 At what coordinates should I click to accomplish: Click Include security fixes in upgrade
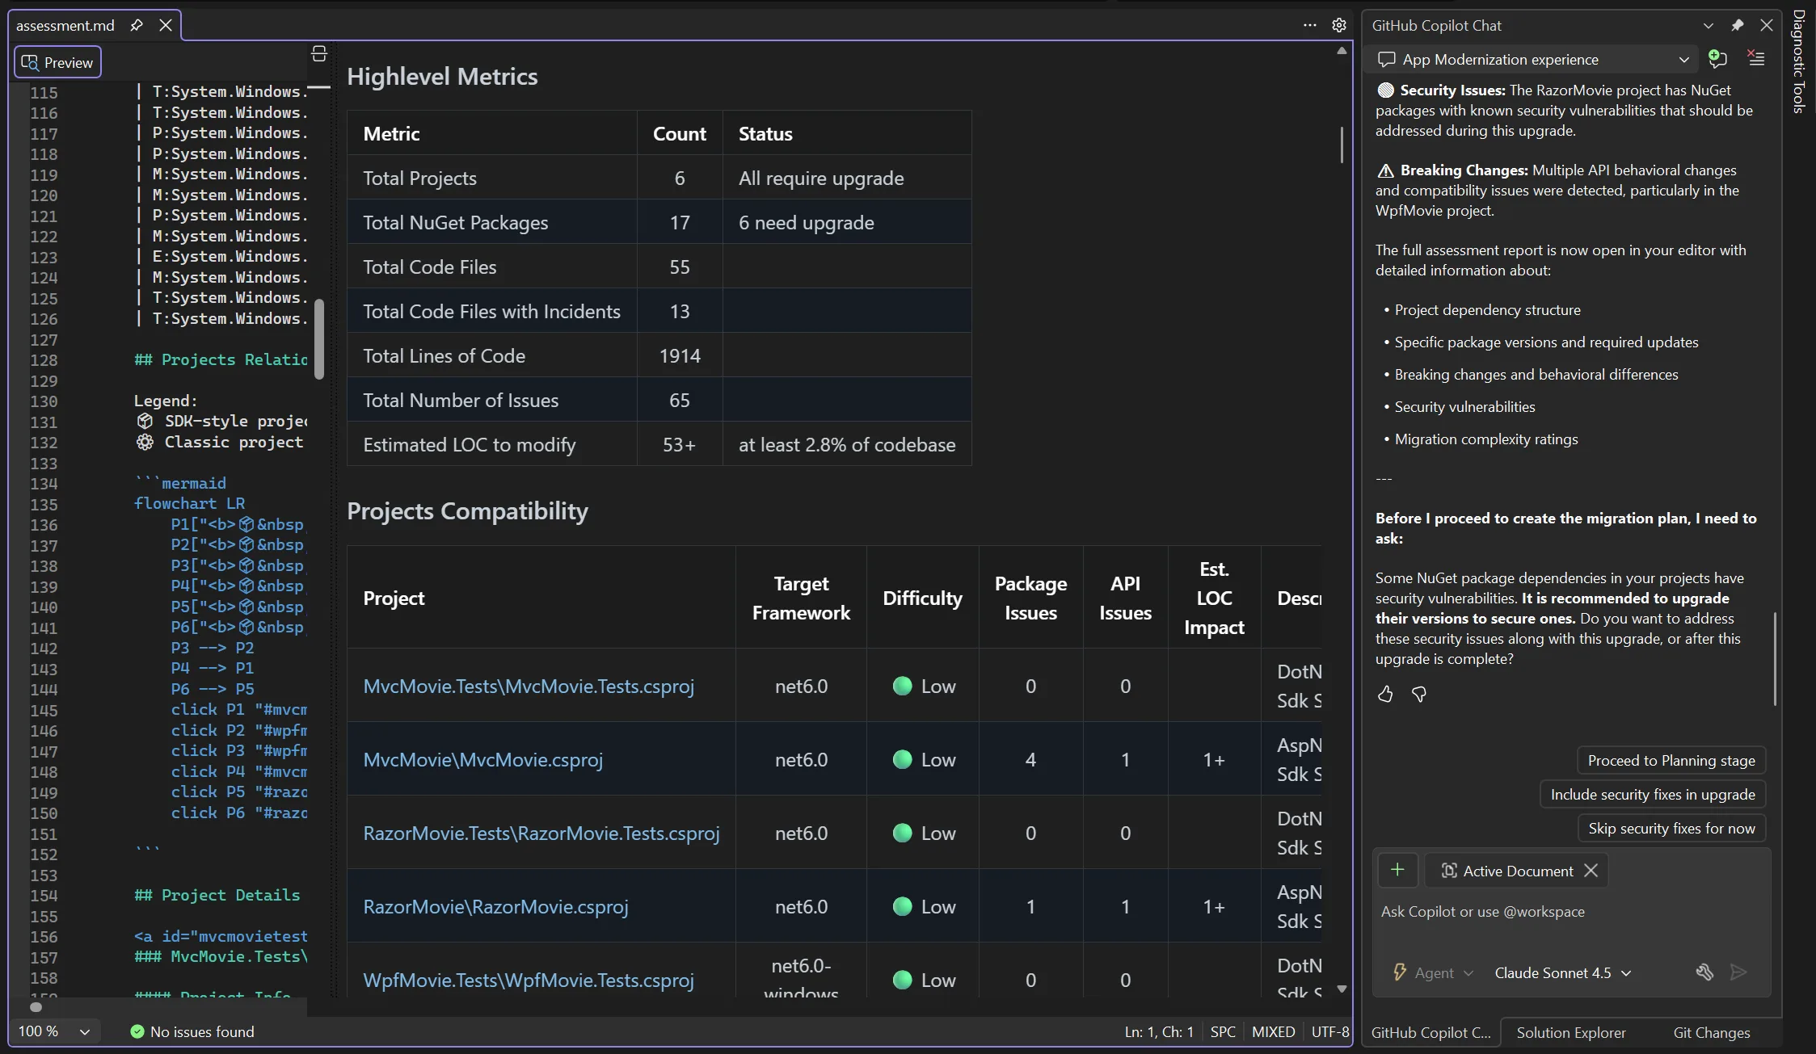click(x=1652, y=794)
